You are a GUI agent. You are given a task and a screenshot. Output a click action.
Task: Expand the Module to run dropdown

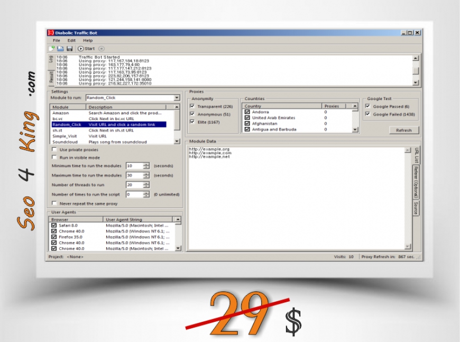coord(177,97)
